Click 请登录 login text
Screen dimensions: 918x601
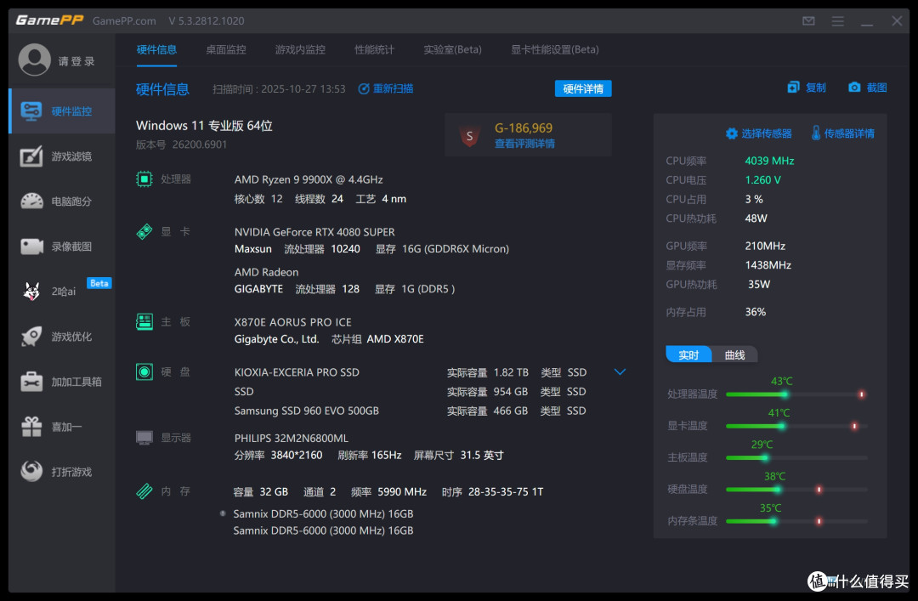tap(76, 61)
